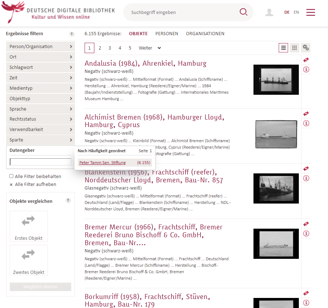Open Bremer Mercur (1966) Frachtschiff title

[x=153, y=235]
